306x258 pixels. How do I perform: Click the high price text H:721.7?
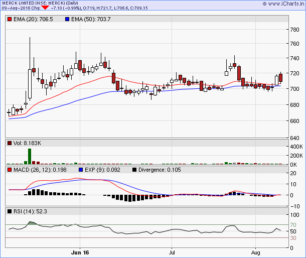(x=104, y=8)
